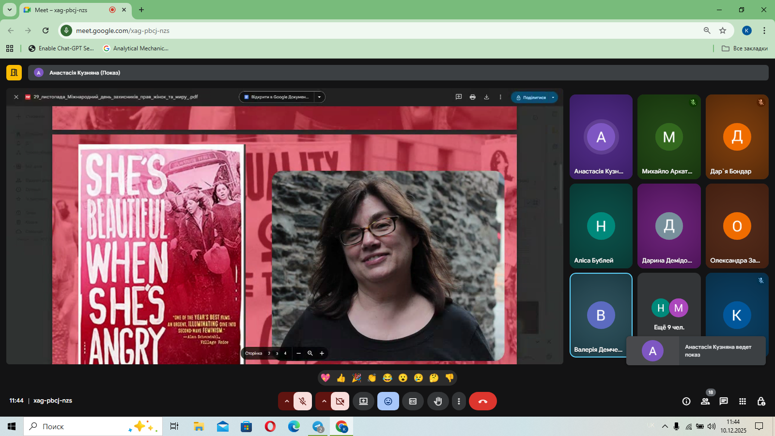775x436 pixels.
Task: Expand the camera video settings arrow
Action: tap(324, 401)
